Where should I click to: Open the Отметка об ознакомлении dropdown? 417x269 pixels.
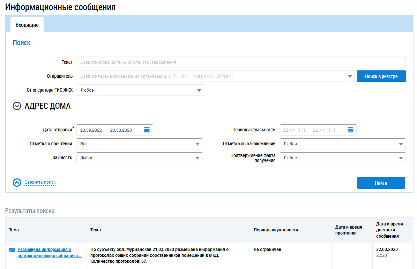click(x=401, y=144)
